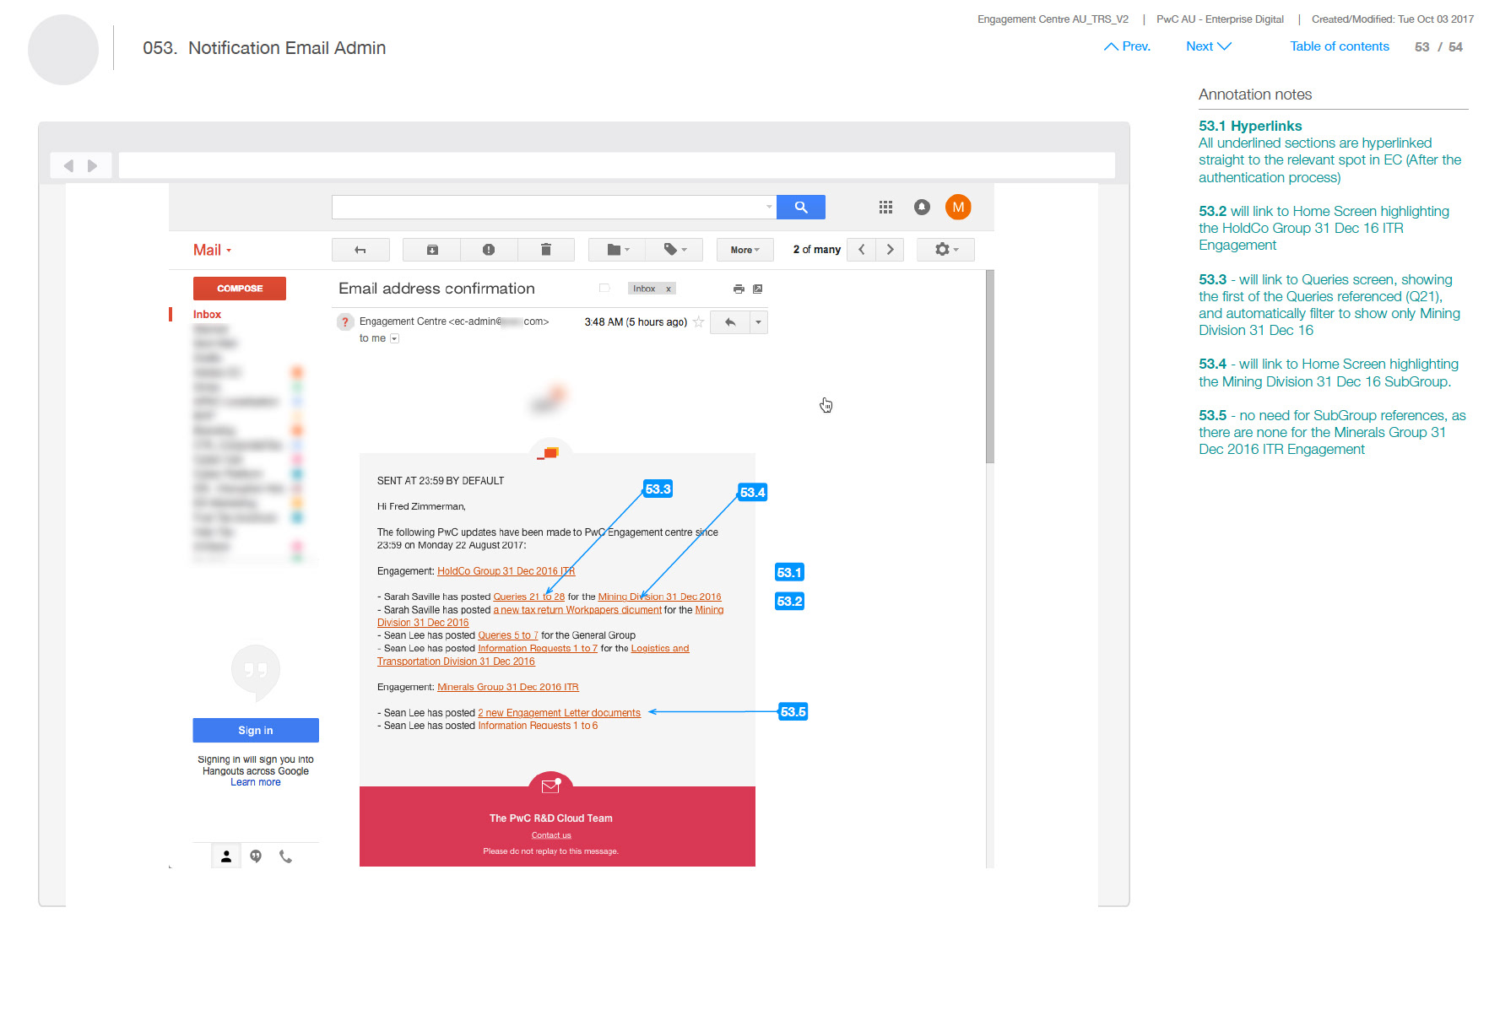Switch to the Hangouts conversations tab
Image resolution: width=1489 pixels, height=1010 pixels.
(x=256, y=856)
